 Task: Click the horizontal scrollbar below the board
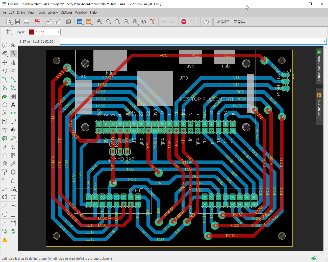171,252
